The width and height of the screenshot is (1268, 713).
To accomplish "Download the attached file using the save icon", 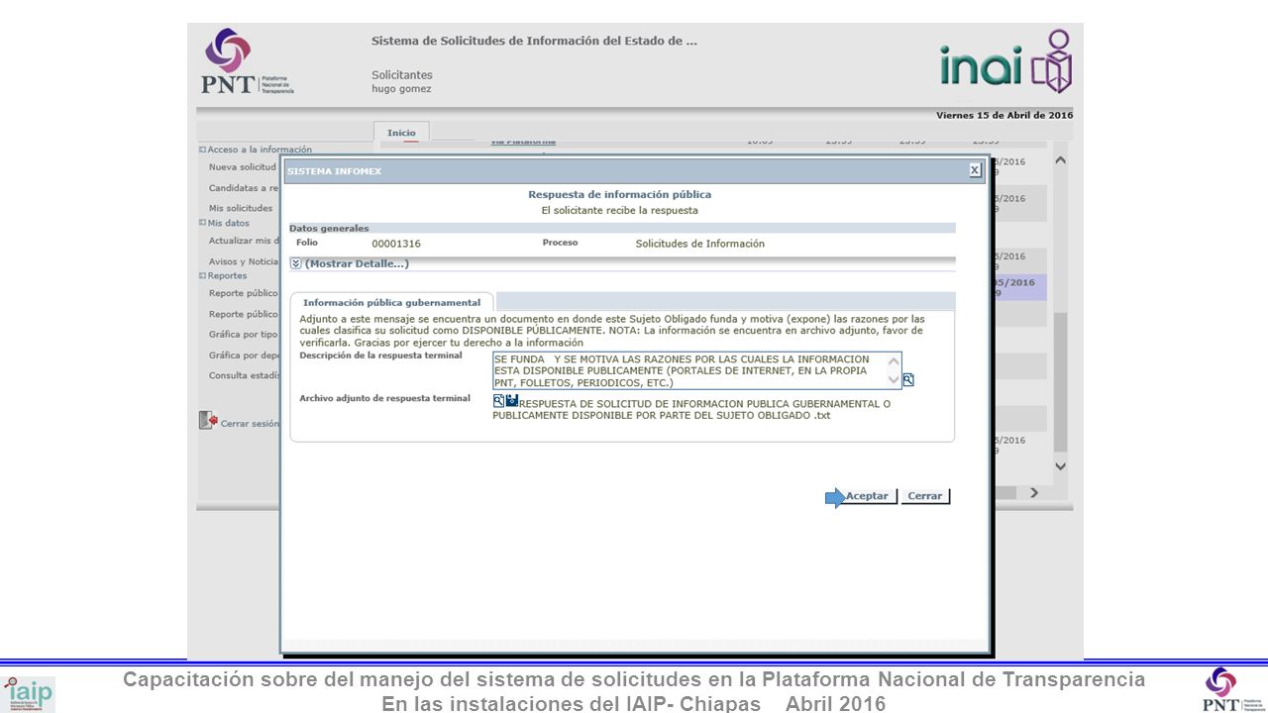I will pos(512,400).
